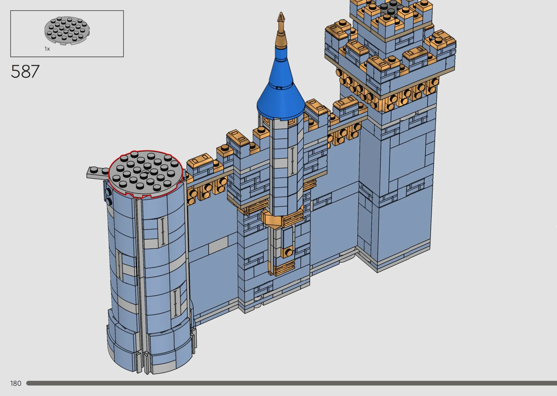Click the red-outlined round plate on tower
The image size is (557, 396).
(x=146, y=174)
